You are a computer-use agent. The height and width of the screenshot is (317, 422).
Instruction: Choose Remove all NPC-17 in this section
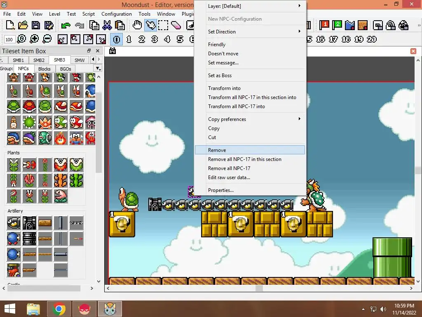250,159
